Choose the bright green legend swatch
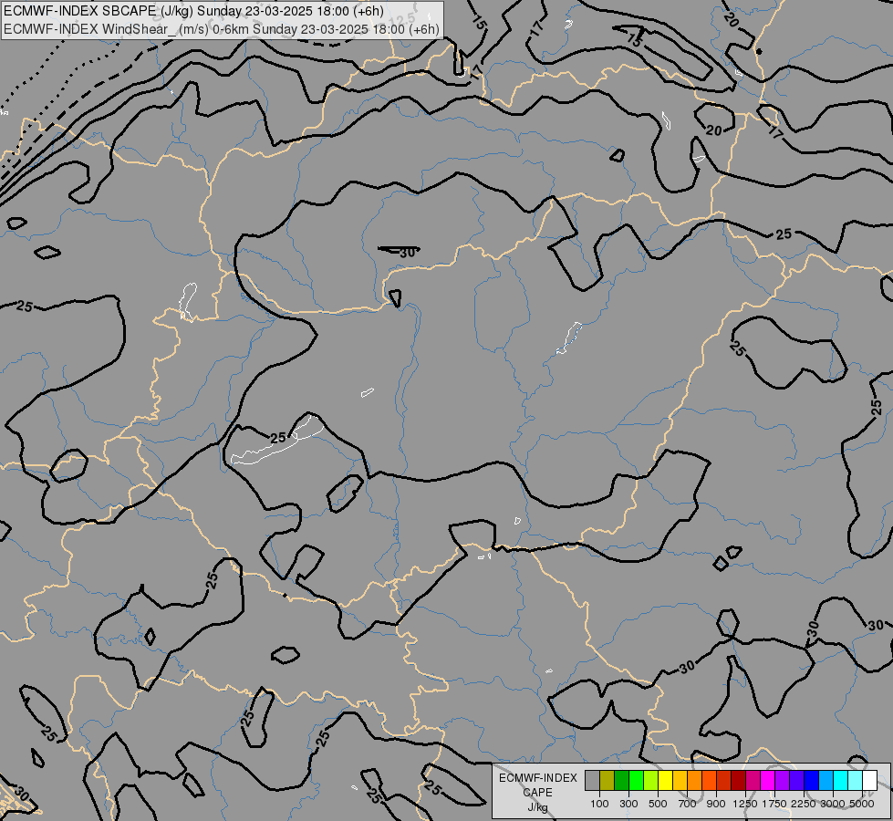893x821 pixels. point(636,781)
